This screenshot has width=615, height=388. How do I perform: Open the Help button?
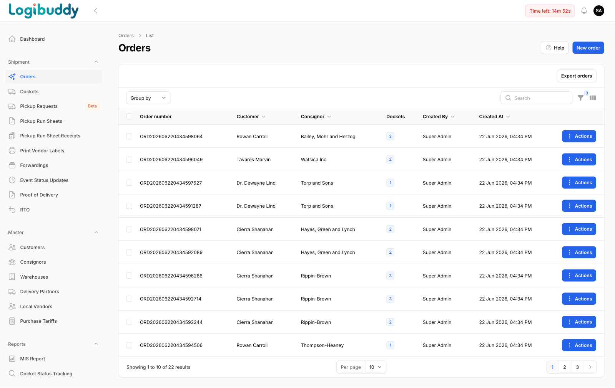(x=555, y=48)
